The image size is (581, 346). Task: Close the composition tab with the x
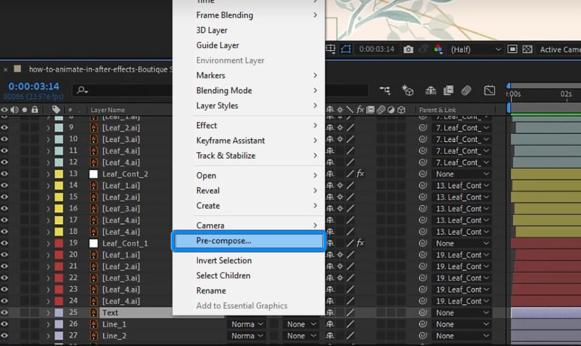5,69
